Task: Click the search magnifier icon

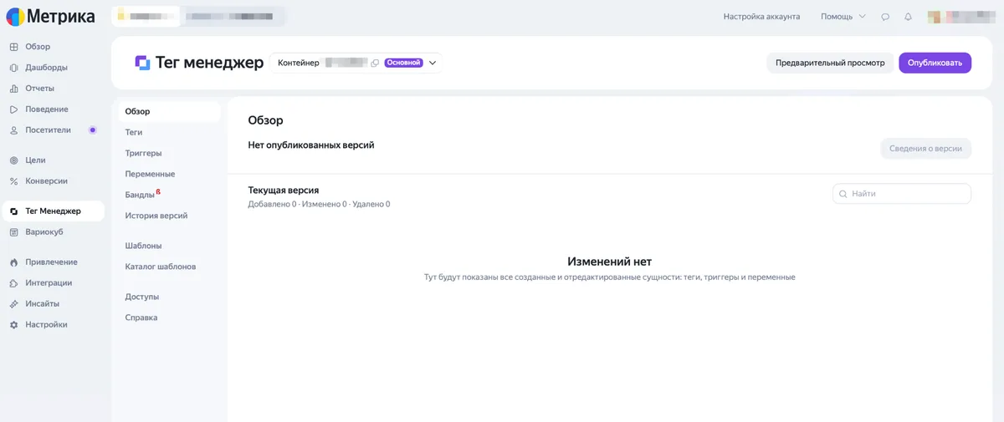Action: click(x=843, y=194)
